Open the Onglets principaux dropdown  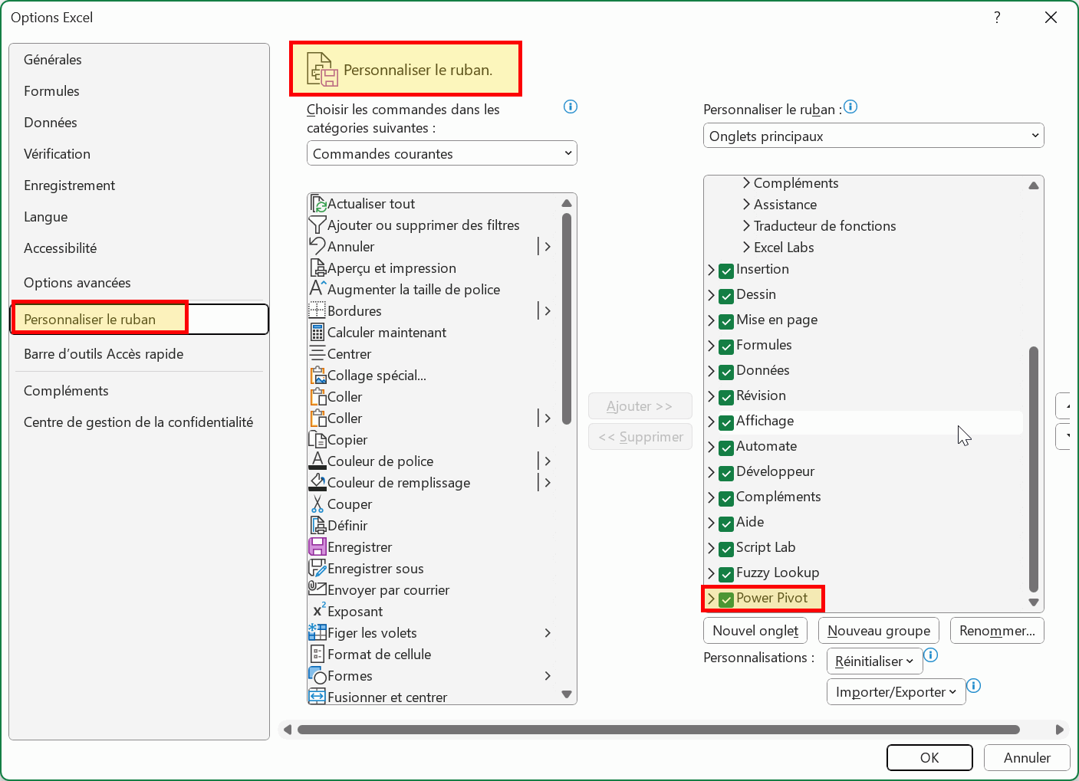coord(873,136)
